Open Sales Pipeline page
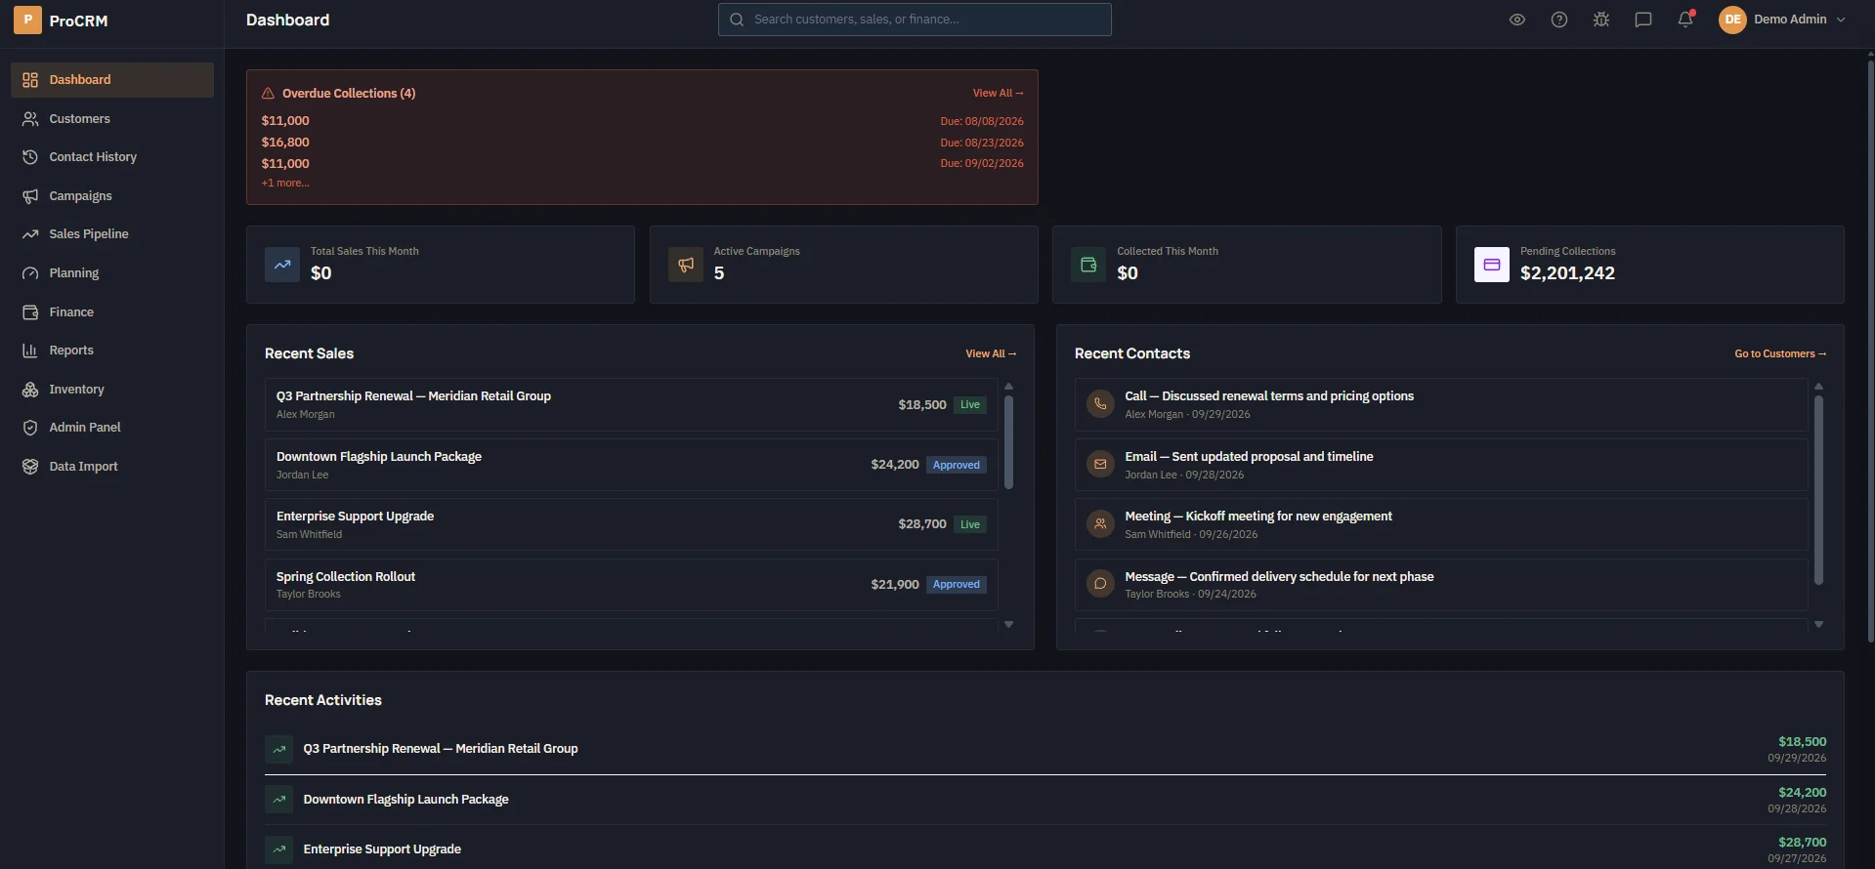The width and height of the screenshot is (1875, 869). click(x=112, y=234)
